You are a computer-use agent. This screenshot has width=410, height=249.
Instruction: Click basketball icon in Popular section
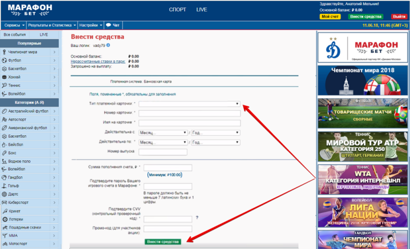click(x=4, y=68)
